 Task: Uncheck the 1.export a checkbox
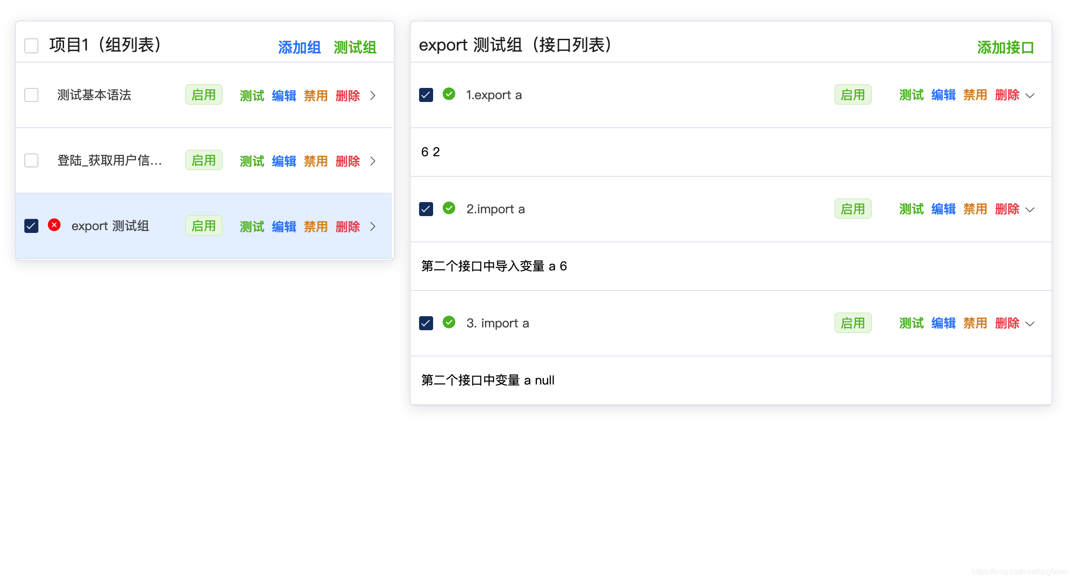(x=426, y=95)
